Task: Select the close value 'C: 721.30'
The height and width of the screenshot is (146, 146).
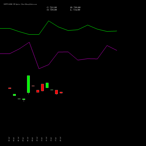Action: click(x=52, y=8)
